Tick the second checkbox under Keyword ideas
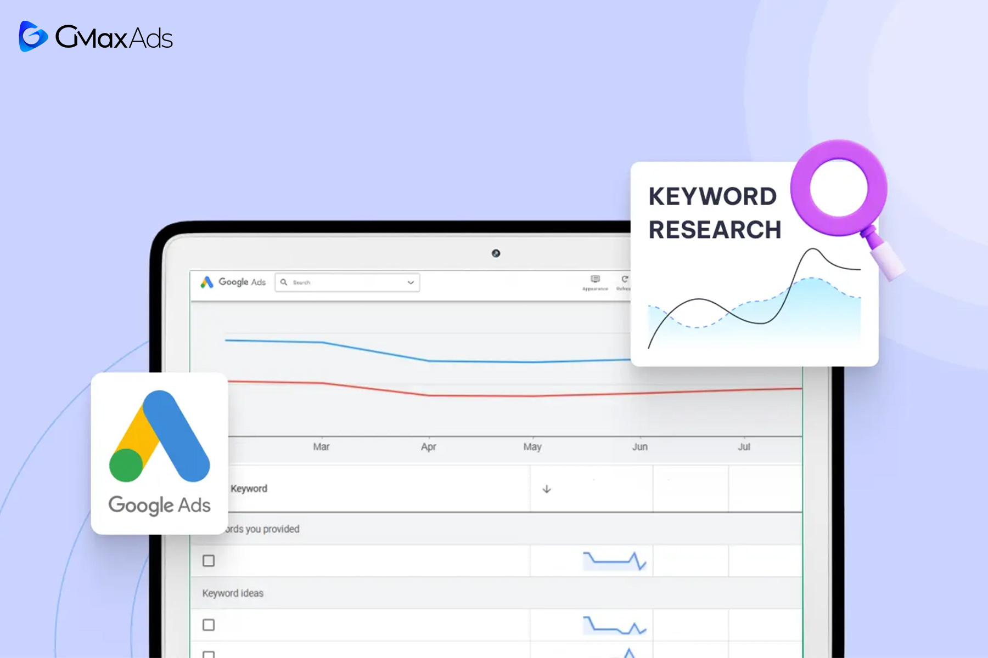Image resolution: width=988 pixels, height=658 pixels. [209, 654]
